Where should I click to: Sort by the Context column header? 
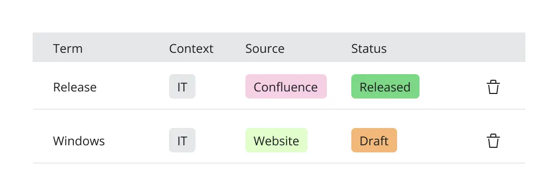191,48
